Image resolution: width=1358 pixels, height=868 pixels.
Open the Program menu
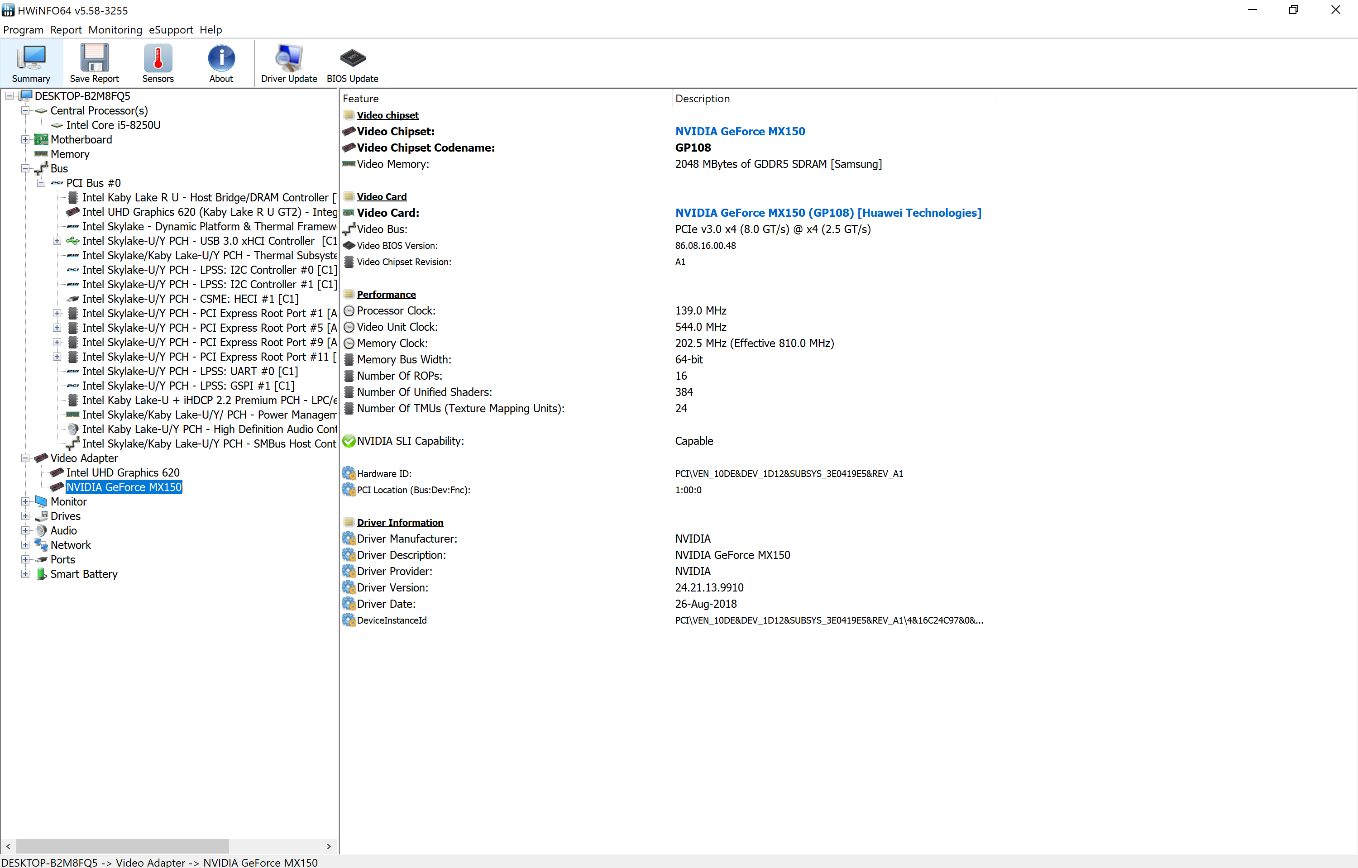tap(23, 29)
